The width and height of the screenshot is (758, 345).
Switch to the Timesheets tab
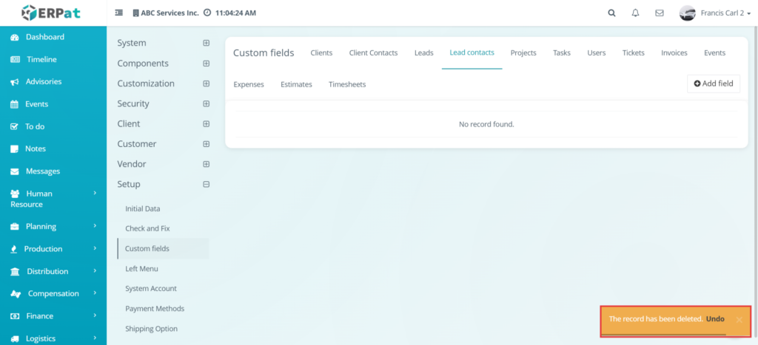[347, 84]
